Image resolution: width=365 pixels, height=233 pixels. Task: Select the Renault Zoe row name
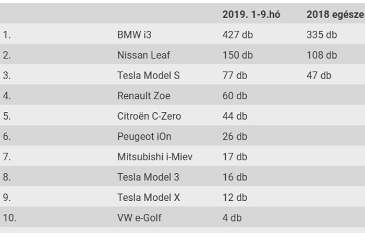144,96
